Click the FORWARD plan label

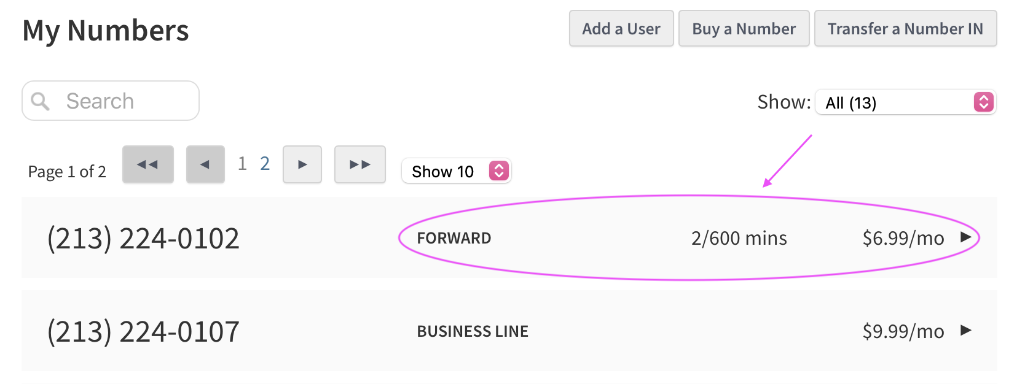(454, 238)
